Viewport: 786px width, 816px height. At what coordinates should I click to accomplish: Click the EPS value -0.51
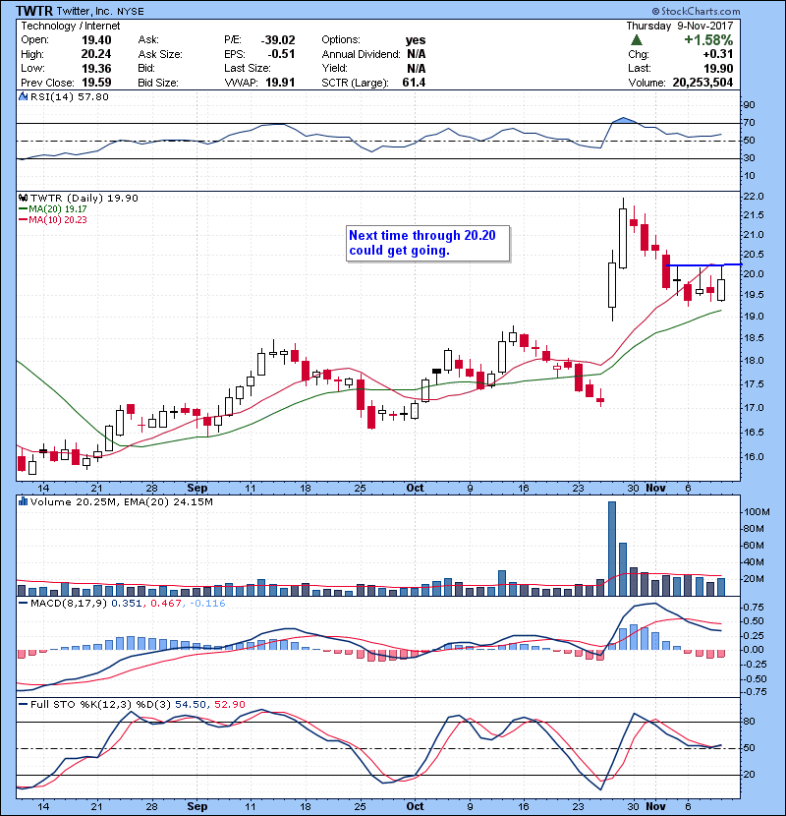pyautogui.click(x=281, y=54)
